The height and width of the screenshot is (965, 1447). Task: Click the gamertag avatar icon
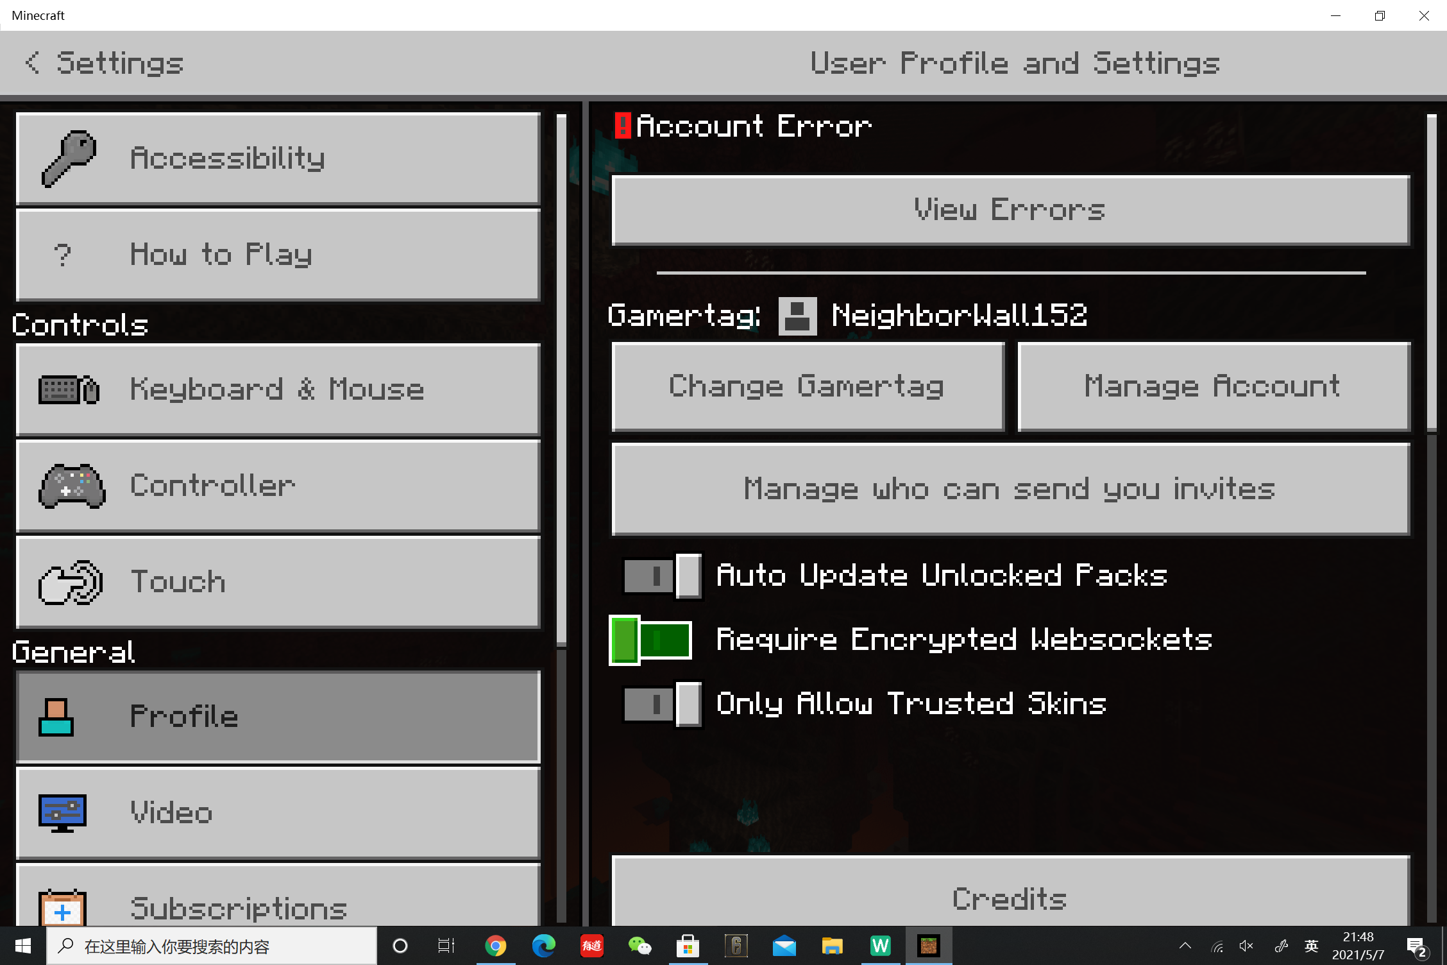click(797, 316)
